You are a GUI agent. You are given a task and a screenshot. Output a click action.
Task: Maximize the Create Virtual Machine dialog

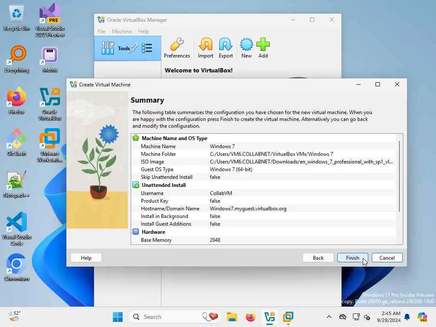coord(377,84)
